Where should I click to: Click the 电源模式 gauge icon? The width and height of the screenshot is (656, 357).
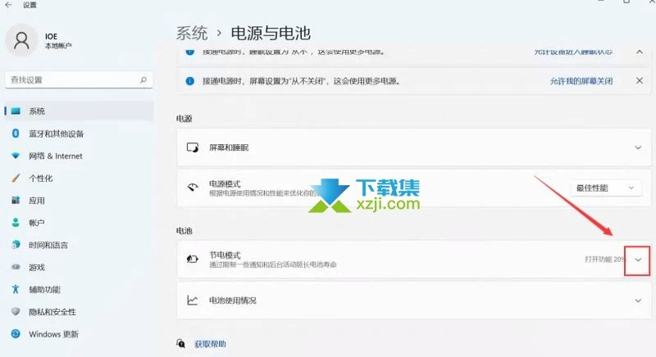point(193,187)
